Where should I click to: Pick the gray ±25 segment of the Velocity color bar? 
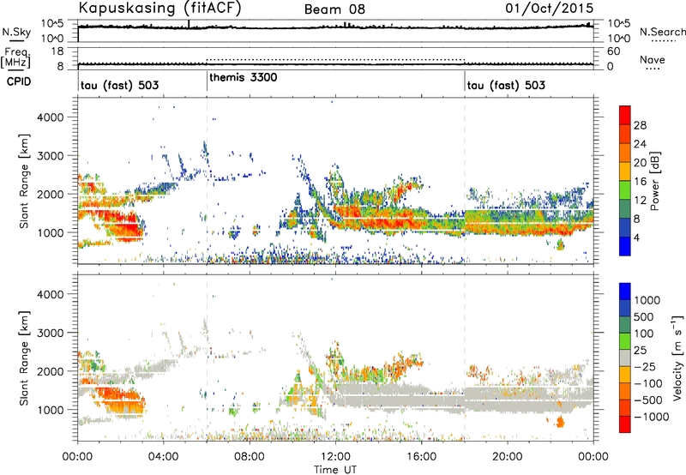625,358
